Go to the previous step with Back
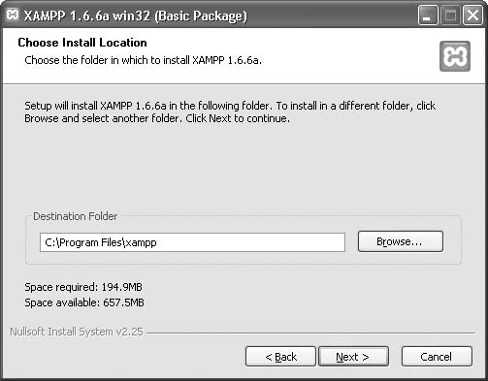The height and width of the screenshot is (381, 488). [x=280, y=357]
